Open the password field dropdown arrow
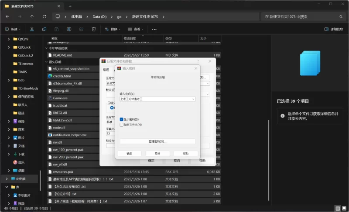 tap(193, 99)
